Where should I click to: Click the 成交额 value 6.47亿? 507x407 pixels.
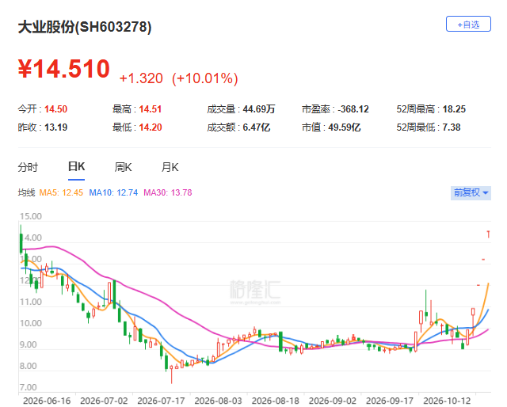pyautogui.click(x=257, y=127)
